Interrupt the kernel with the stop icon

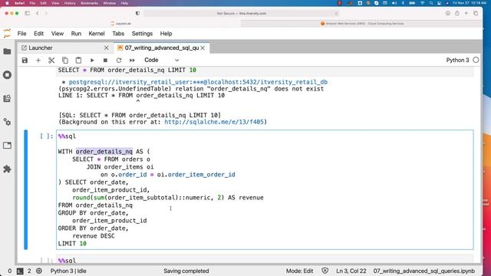pyautogui.click(x=106, y=60)
